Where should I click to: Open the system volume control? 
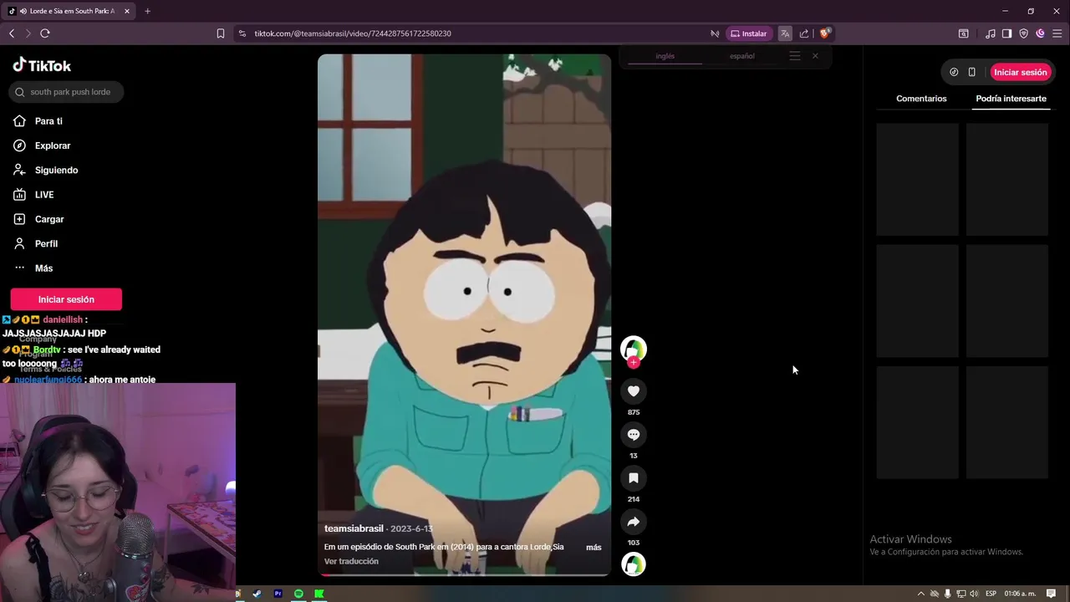click(x=974, y=594)
